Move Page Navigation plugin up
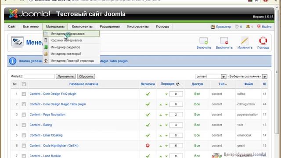 161,115
